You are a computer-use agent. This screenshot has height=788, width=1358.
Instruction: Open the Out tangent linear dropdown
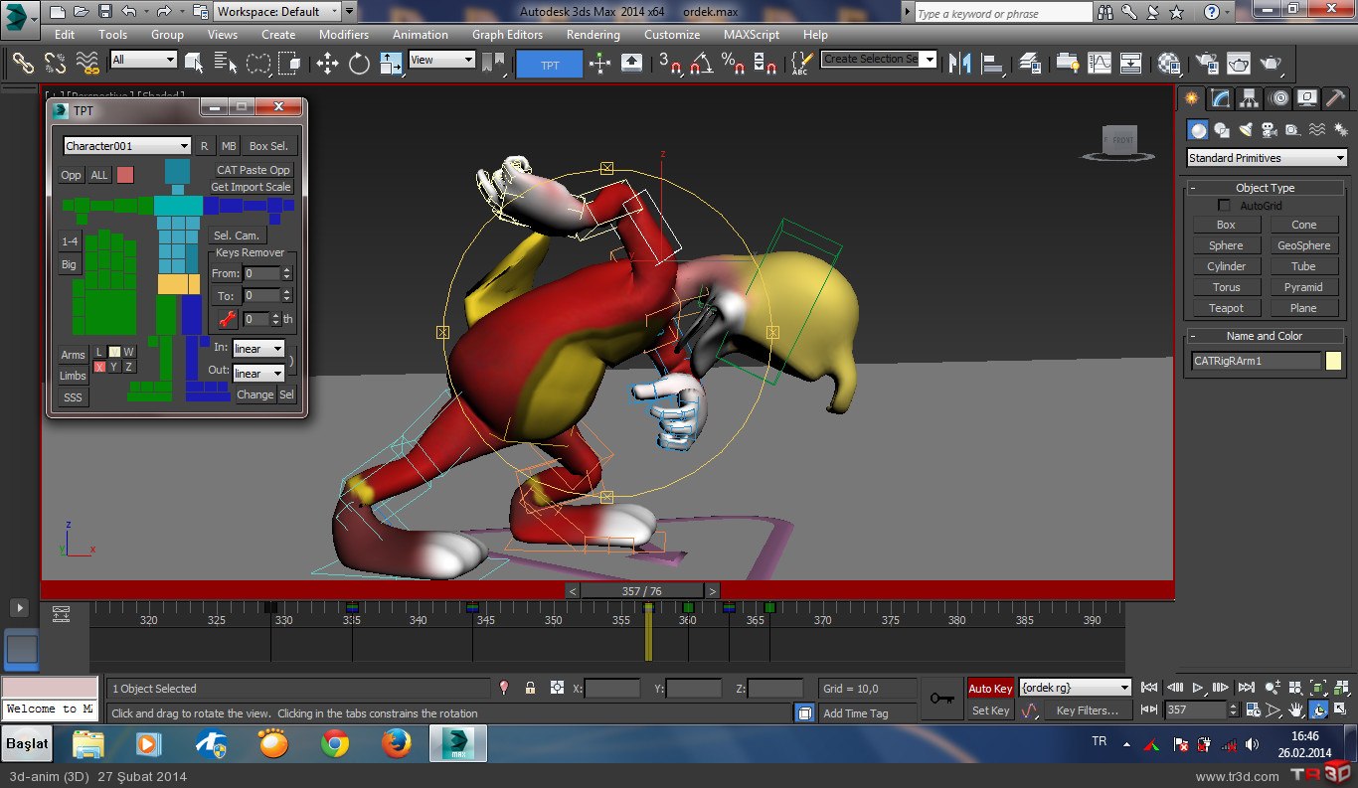[x=258, y=374]
